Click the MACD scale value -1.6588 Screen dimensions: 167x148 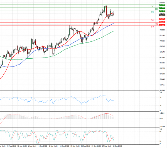(x=162, y=126)
